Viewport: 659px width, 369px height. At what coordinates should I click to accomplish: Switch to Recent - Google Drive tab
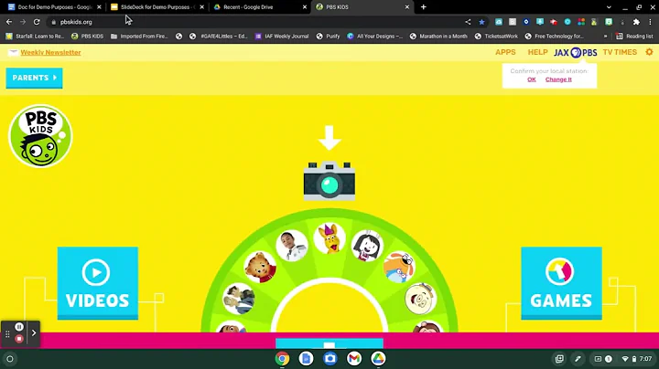click(x=260, y=7)
